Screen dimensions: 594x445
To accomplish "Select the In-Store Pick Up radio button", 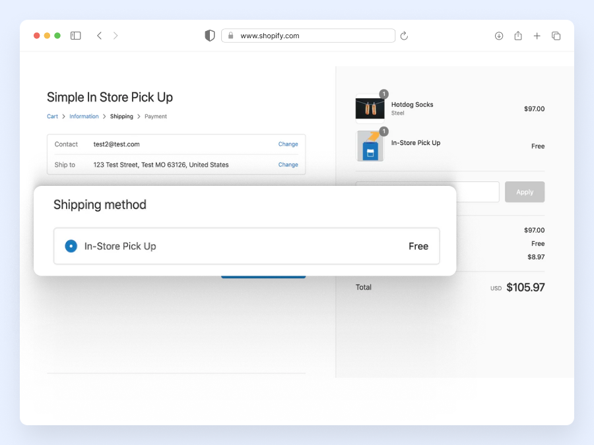I will 71,246.
